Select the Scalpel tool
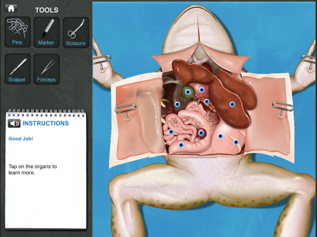This screenshot has width=317, height=237. pos(18,69)
